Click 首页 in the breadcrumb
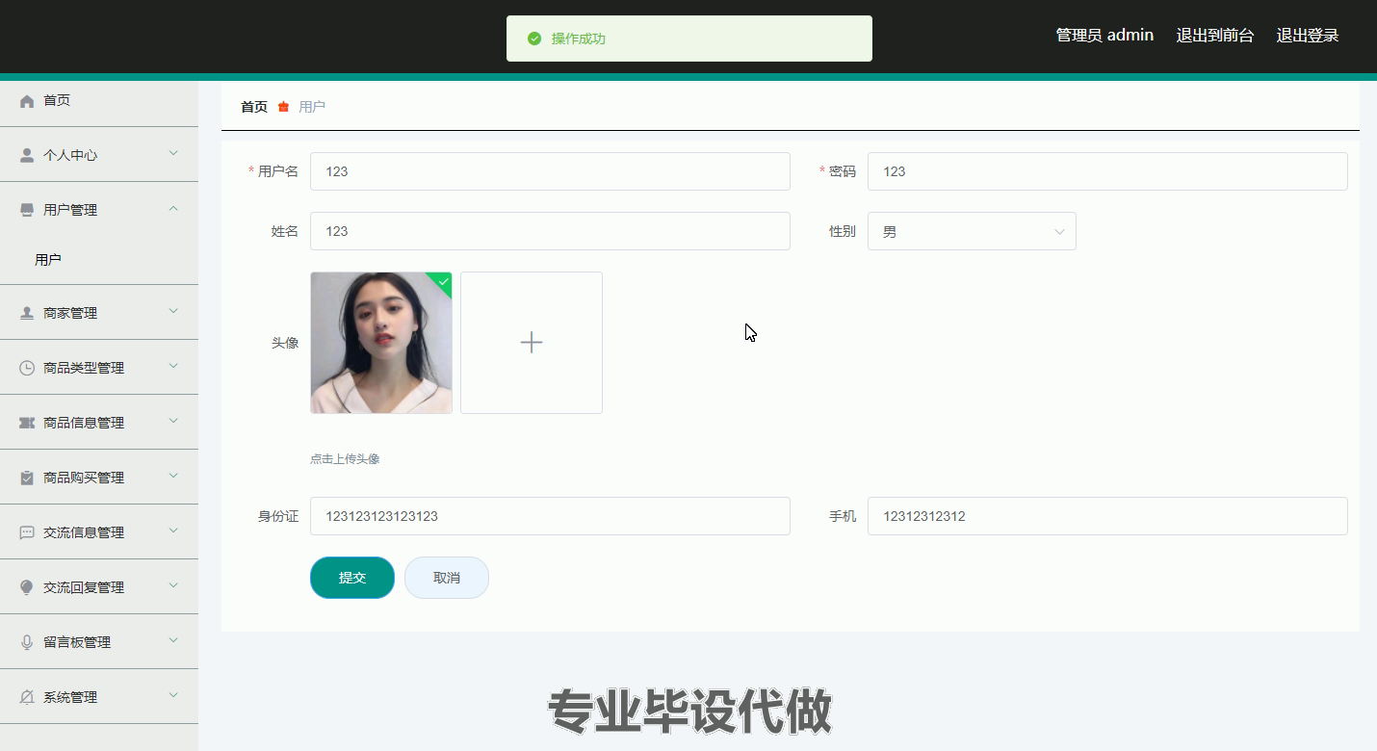The image size is (1377, 751). pos(254,107)
